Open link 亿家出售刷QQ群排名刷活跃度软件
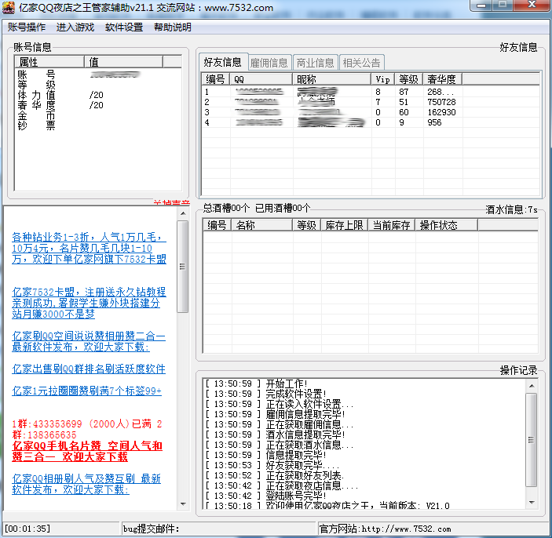552x538 pixels. click(89, 369)
